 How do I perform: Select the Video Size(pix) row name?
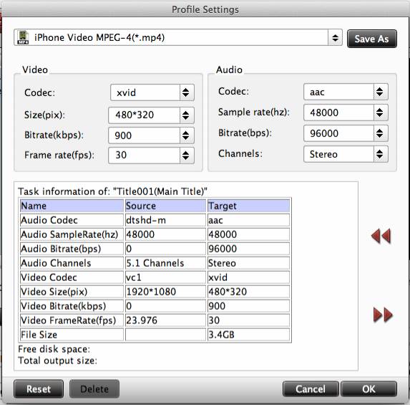(72, 292)
